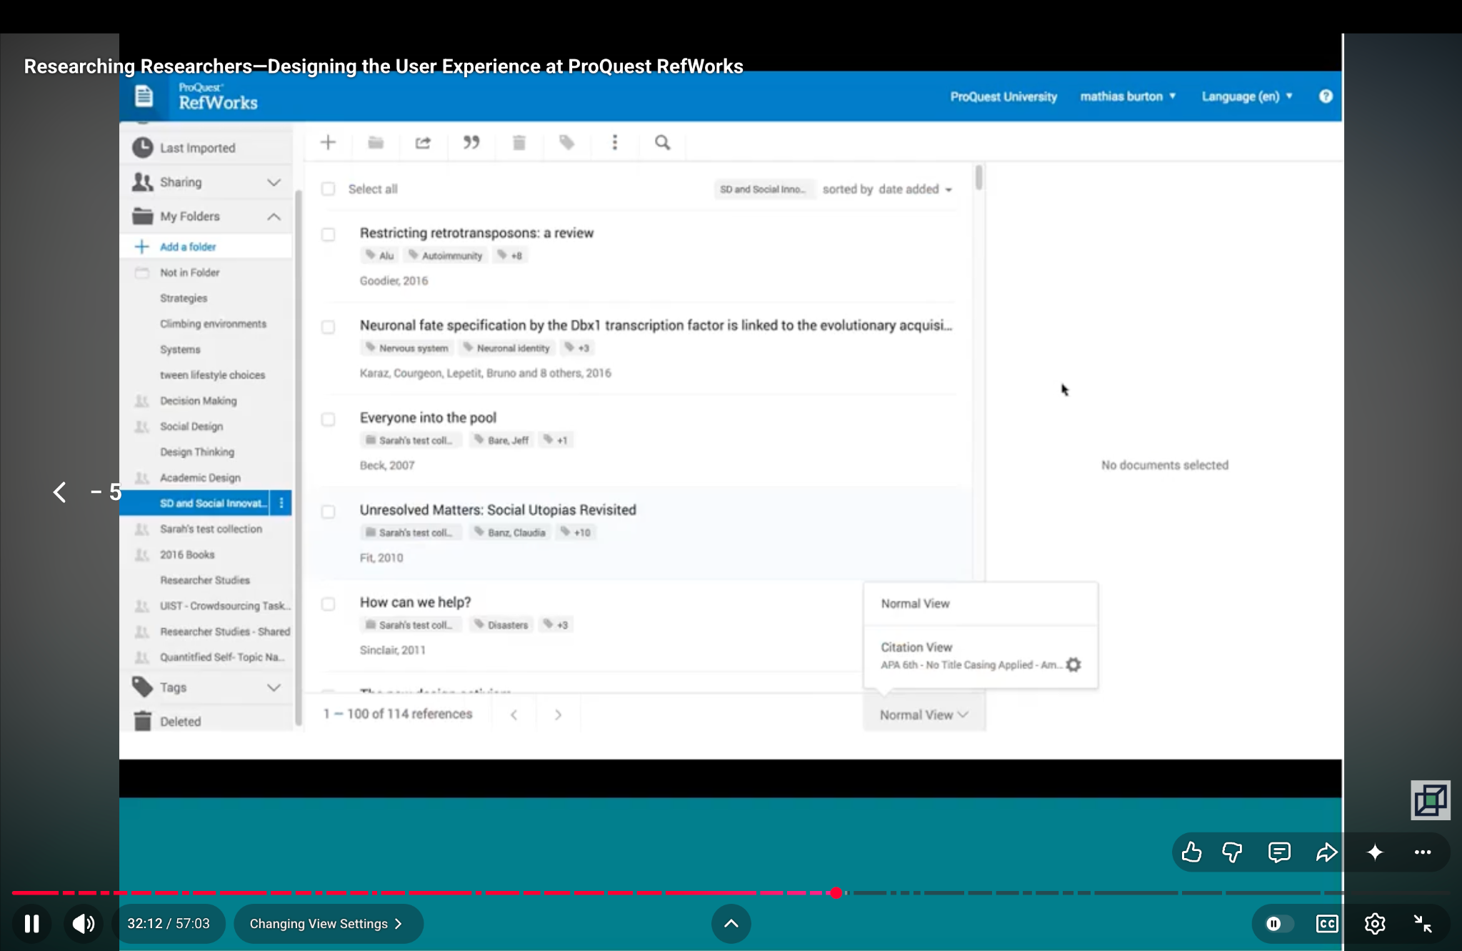
Task: Open ProQuest University link
Action: [x=1003, y=96]
